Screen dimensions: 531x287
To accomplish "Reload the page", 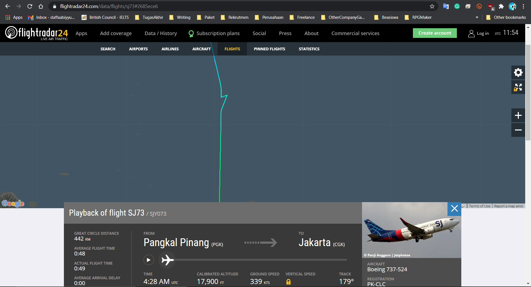I will click(30, 6).
